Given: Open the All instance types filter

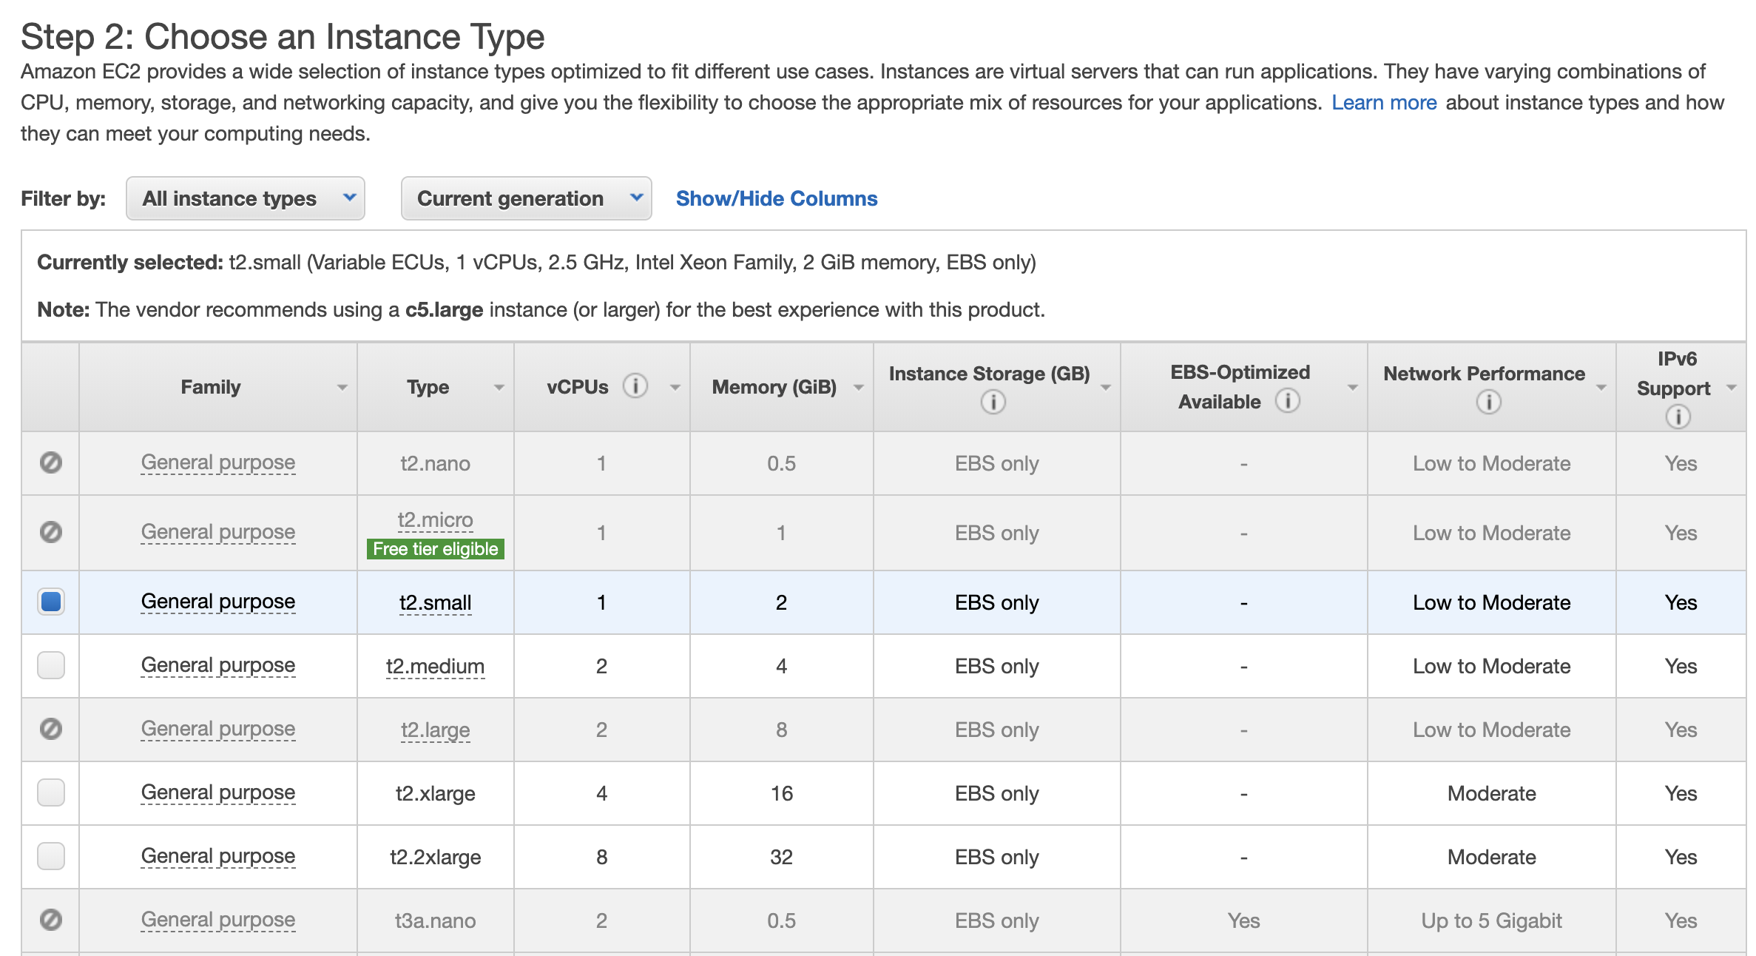Looking at the screenshot, I should click(245, 198).
